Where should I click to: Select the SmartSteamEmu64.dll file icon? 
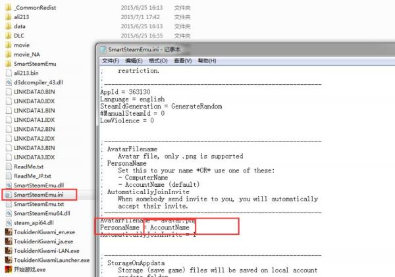(9, 213)
